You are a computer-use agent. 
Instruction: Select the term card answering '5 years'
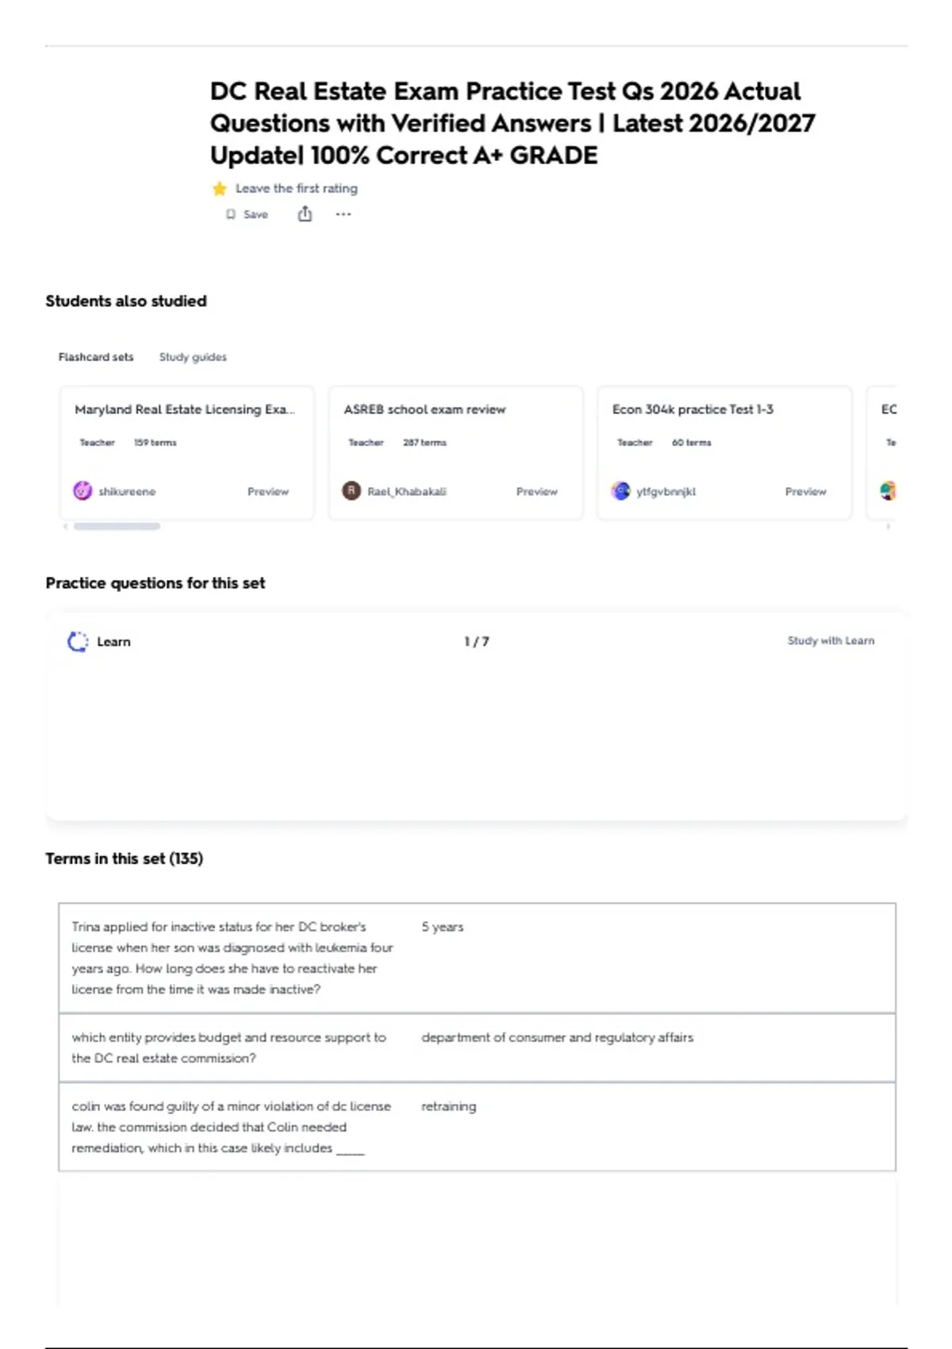coord(477,958)
